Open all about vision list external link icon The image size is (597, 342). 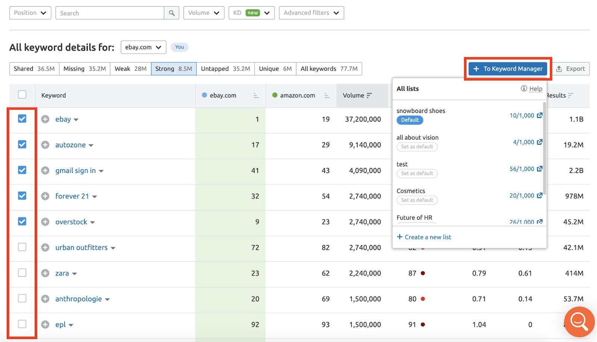(540, 142)
